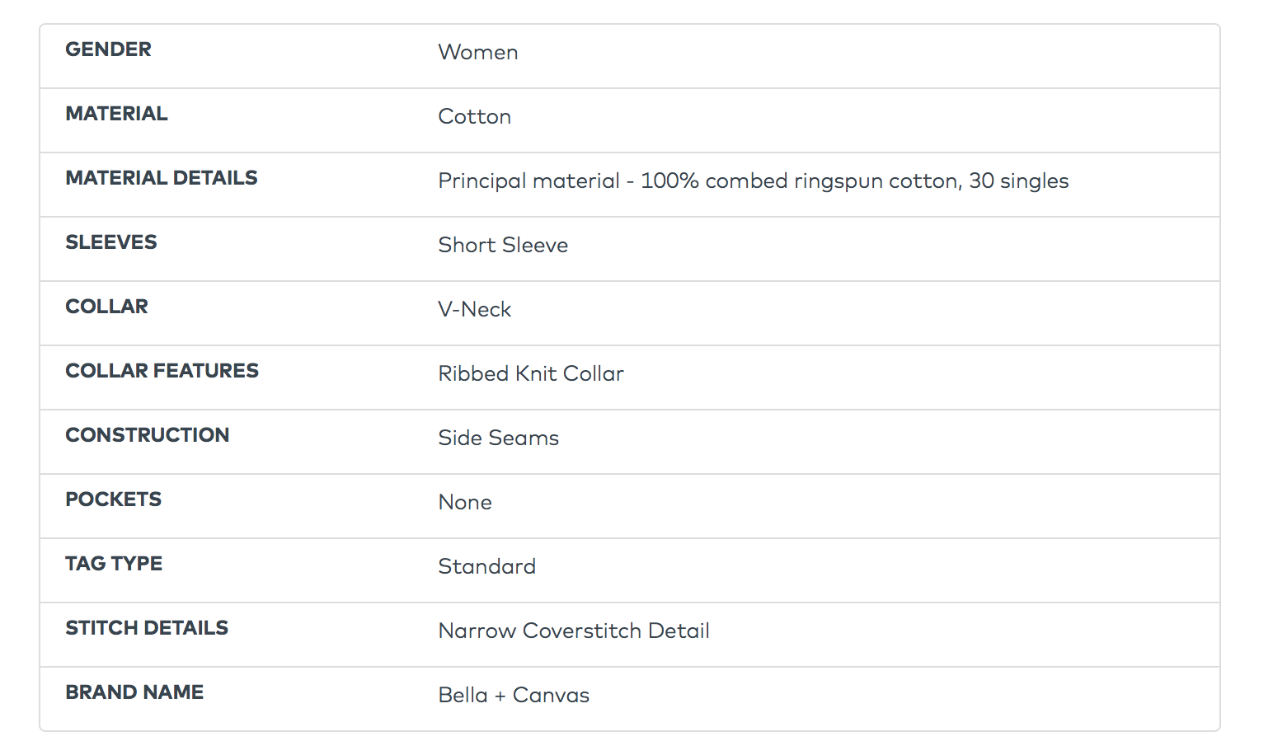1273x755 pixels.
Task: Click the Bella + Canvas brand name
Action: (513, 696)
